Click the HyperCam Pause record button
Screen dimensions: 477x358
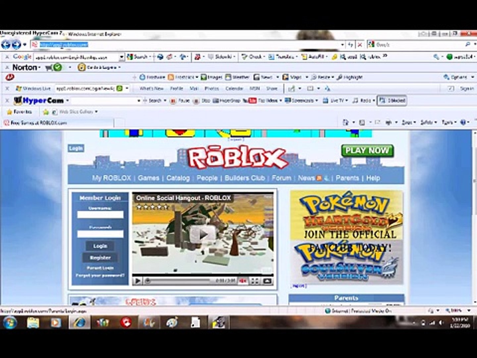[180, 100]
